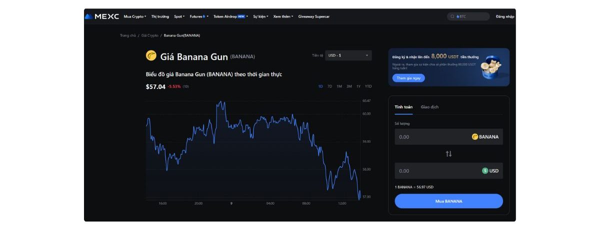The image size is (600, 229).
Task: Expand the Sự kiện dropdown menu
Action: tap(260, 16)
